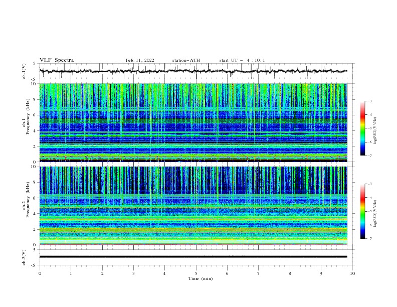Click inside the ch.1 spectrogram plot
397x307 pixels.
[193, 122]
